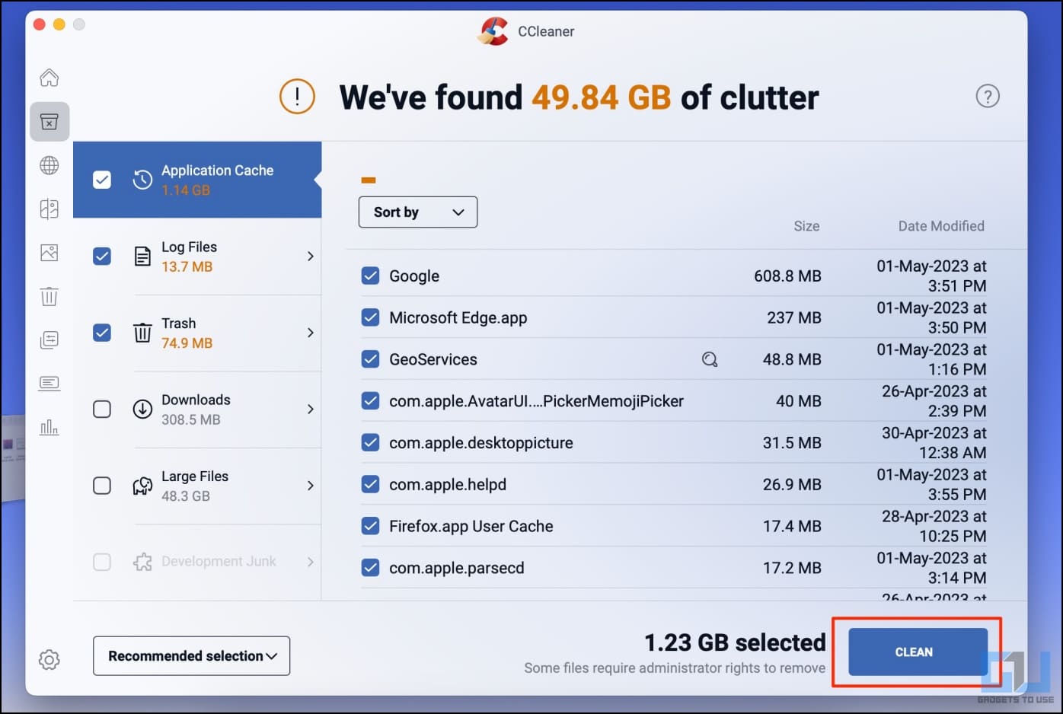1063x714 pixels.
Task: Select the Clean Clutter box icon in sidebar
Action: coord(49,122)
